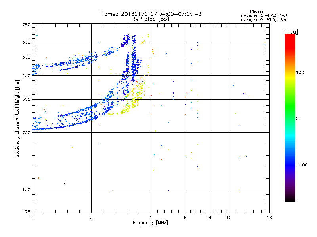Click the colorbar tick label 100

[x=300, y=73]
